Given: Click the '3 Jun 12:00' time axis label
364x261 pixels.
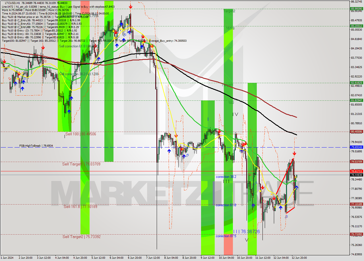Looking at the screenshot, I should [x=44, y=258].
